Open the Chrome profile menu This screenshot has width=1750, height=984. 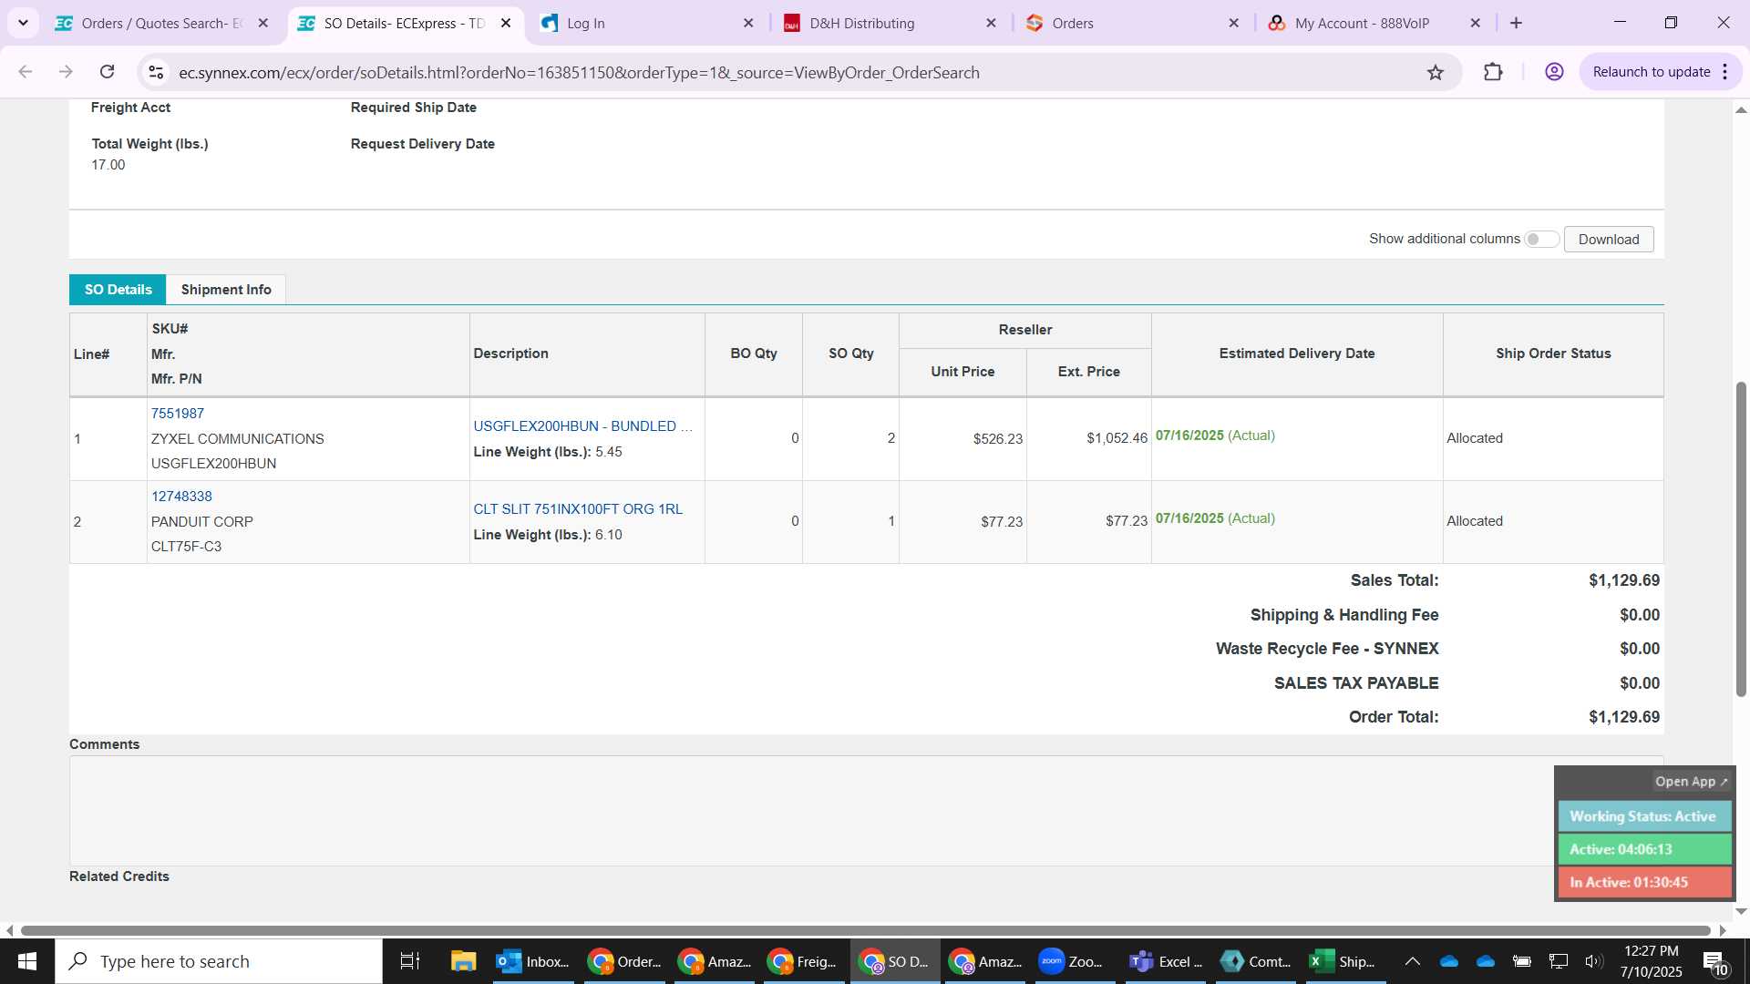coord(1554,72)
